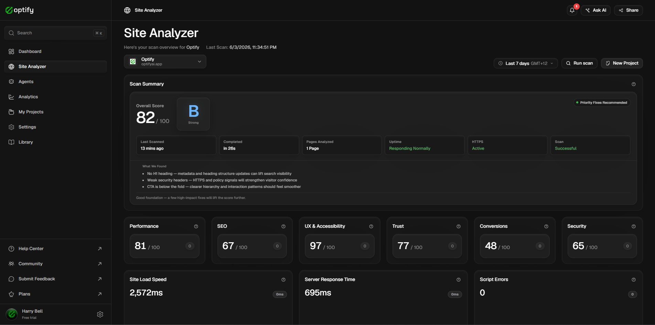Click the Conversions 48 score box
Screen dimensions: 655x325
(x=515, y=246)
